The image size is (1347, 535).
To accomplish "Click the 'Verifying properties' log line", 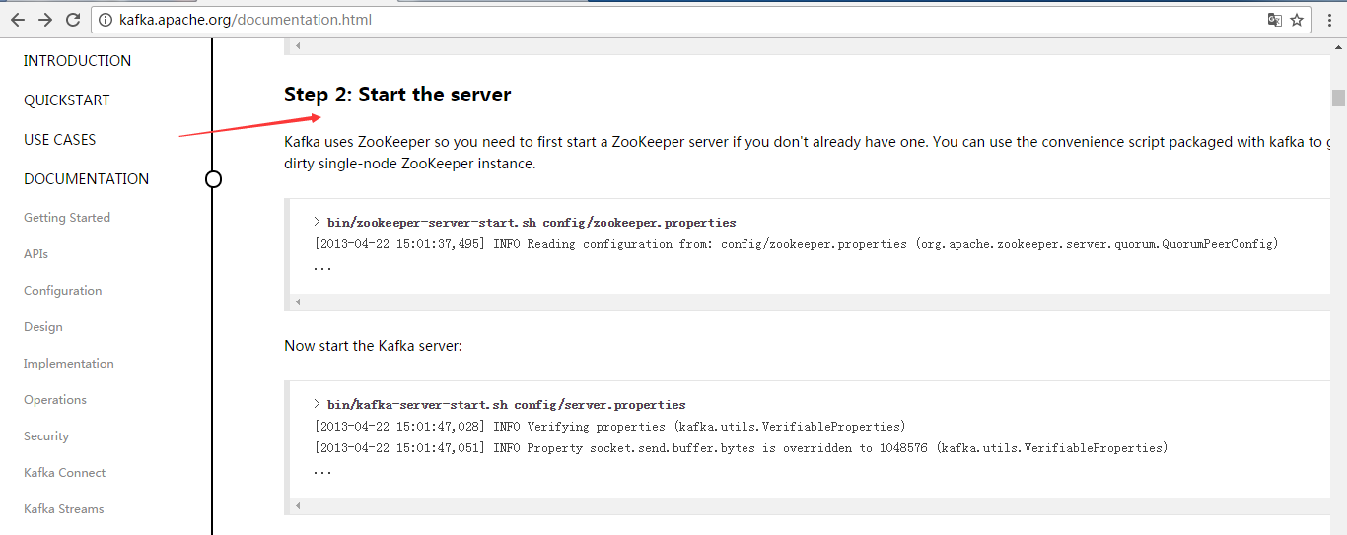I will pyautogui.click(x=609, y=427).
